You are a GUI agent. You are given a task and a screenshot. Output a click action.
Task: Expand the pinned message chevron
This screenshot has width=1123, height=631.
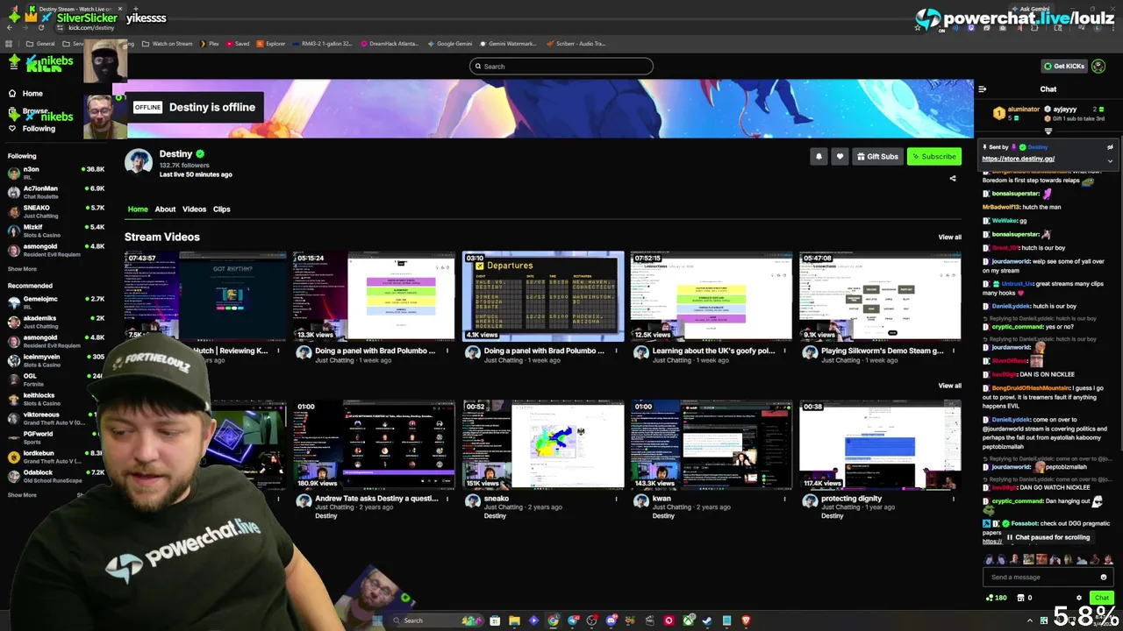[1110, 161]
